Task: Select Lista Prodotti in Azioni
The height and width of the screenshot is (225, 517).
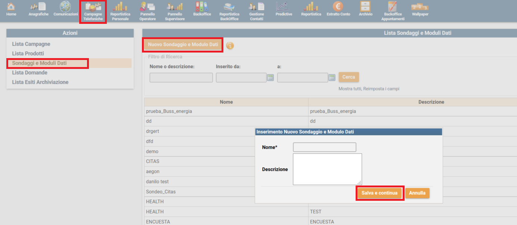Action: (x=28, y=54)
